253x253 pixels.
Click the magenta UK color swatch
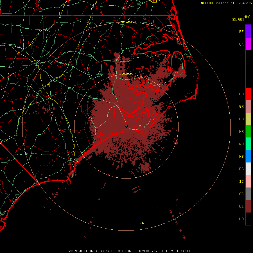[248, 44]
